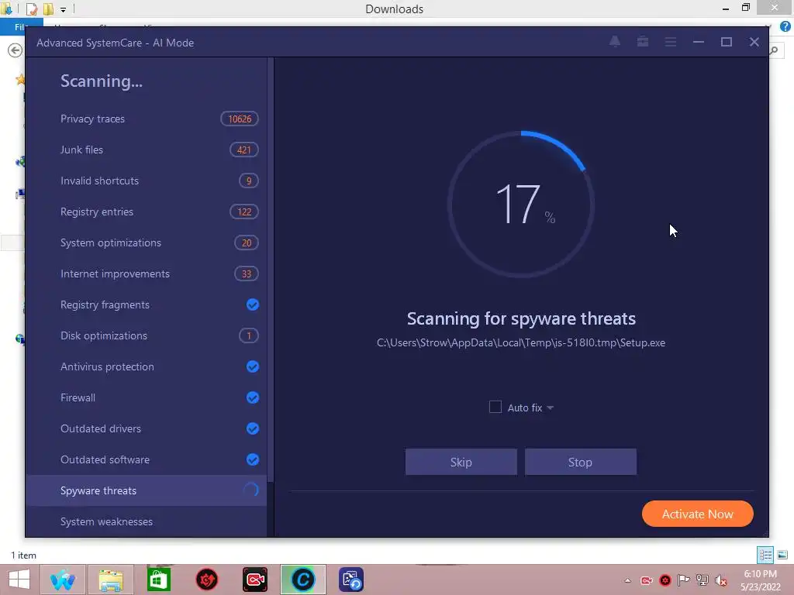
Task: Click the Downloads window help icon
Action: coord(785,26)
